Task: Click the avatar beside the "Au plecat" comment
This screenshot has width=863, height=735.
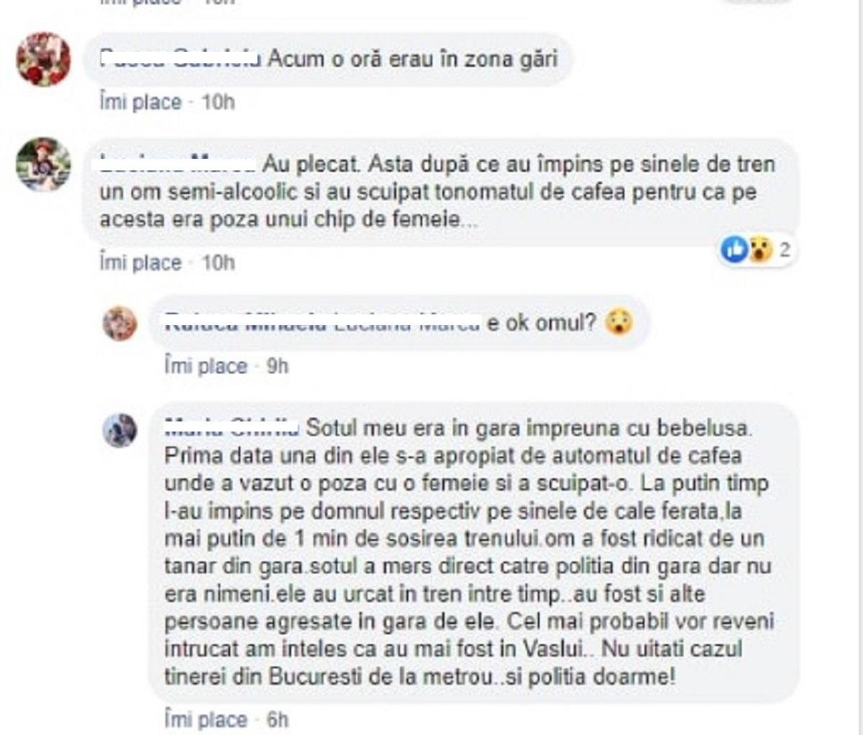Action: (x=44, y=165)
